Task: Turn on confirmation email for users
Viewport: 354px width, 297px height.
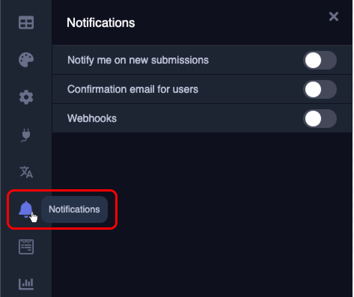Action: [x=320, y=89]
